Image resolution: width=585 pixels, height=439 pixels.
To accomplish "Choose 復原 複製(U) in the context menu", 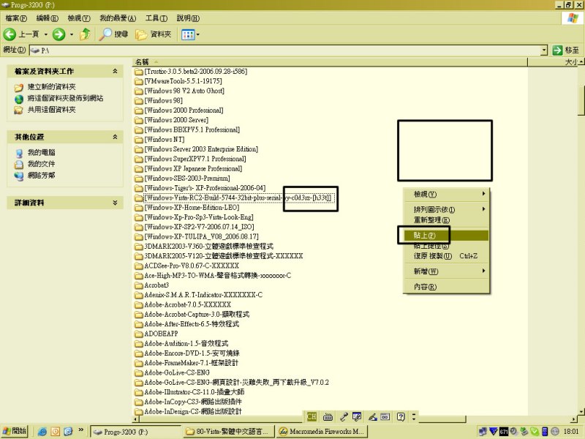I will pos(446,256).
